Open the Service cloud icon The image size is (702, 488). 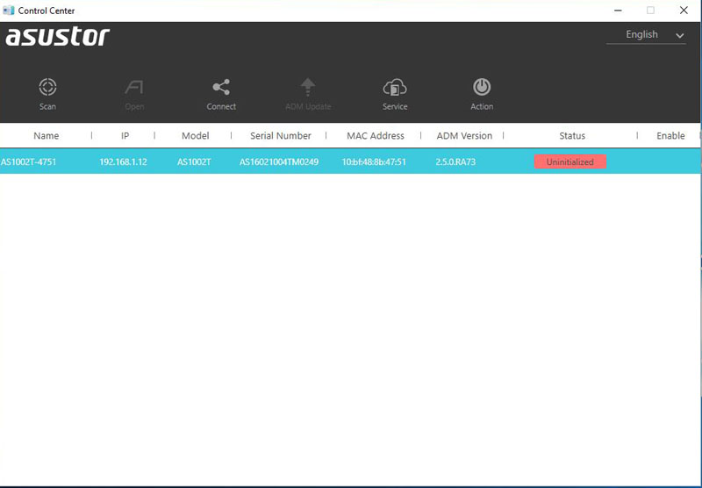pos(394,87)
